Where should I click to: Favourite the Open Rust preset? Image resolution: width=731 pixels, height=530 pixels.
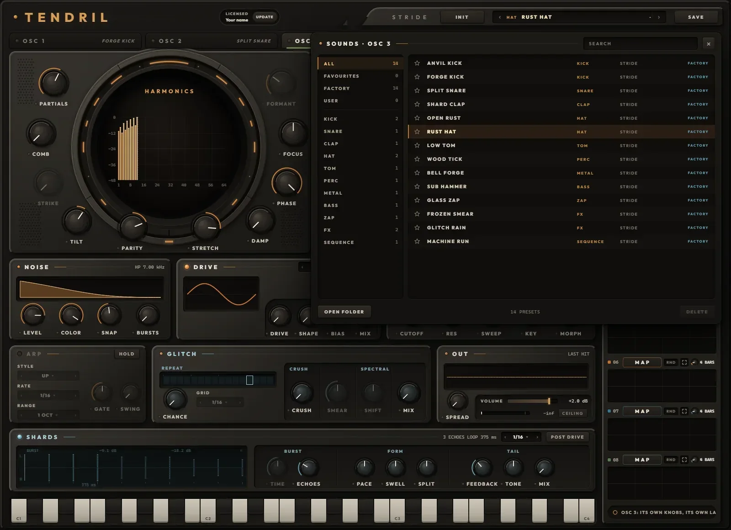point(417,118)
